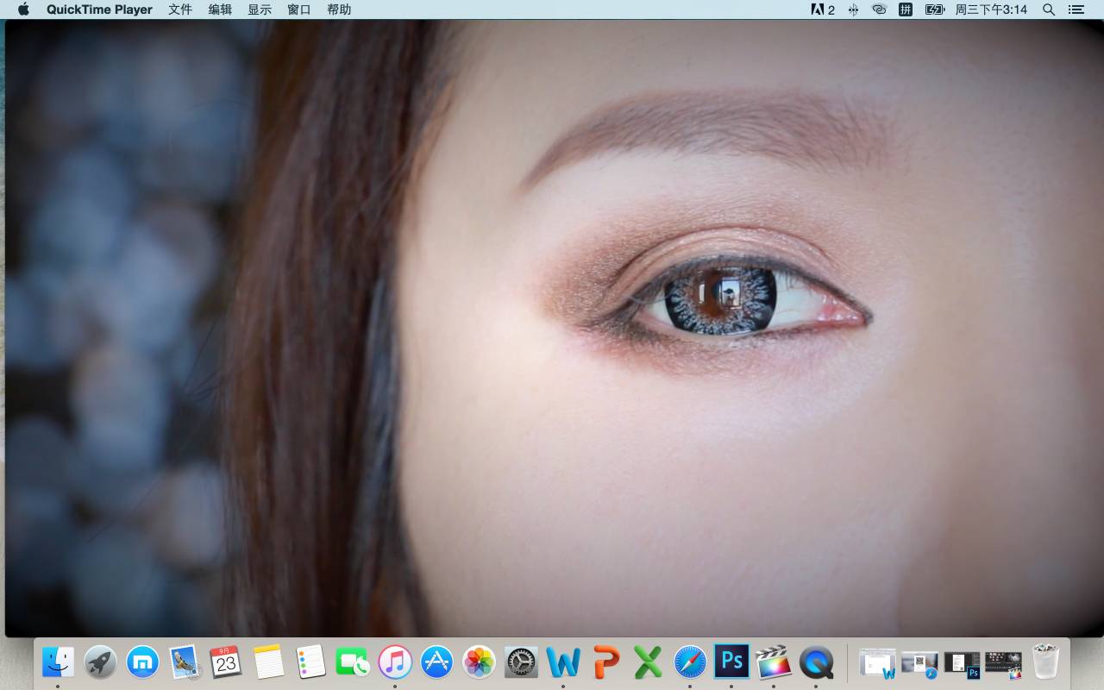
Task: Open the 帮助 menu
Action: click(x=339, y=9)
